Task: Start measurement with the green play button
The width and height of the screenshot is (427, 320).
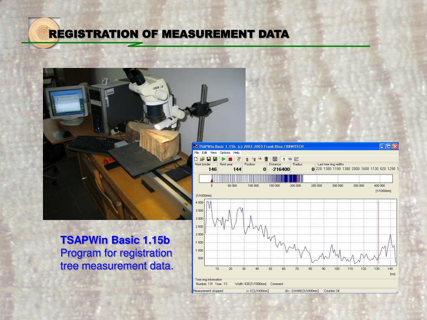Action: 224,159
